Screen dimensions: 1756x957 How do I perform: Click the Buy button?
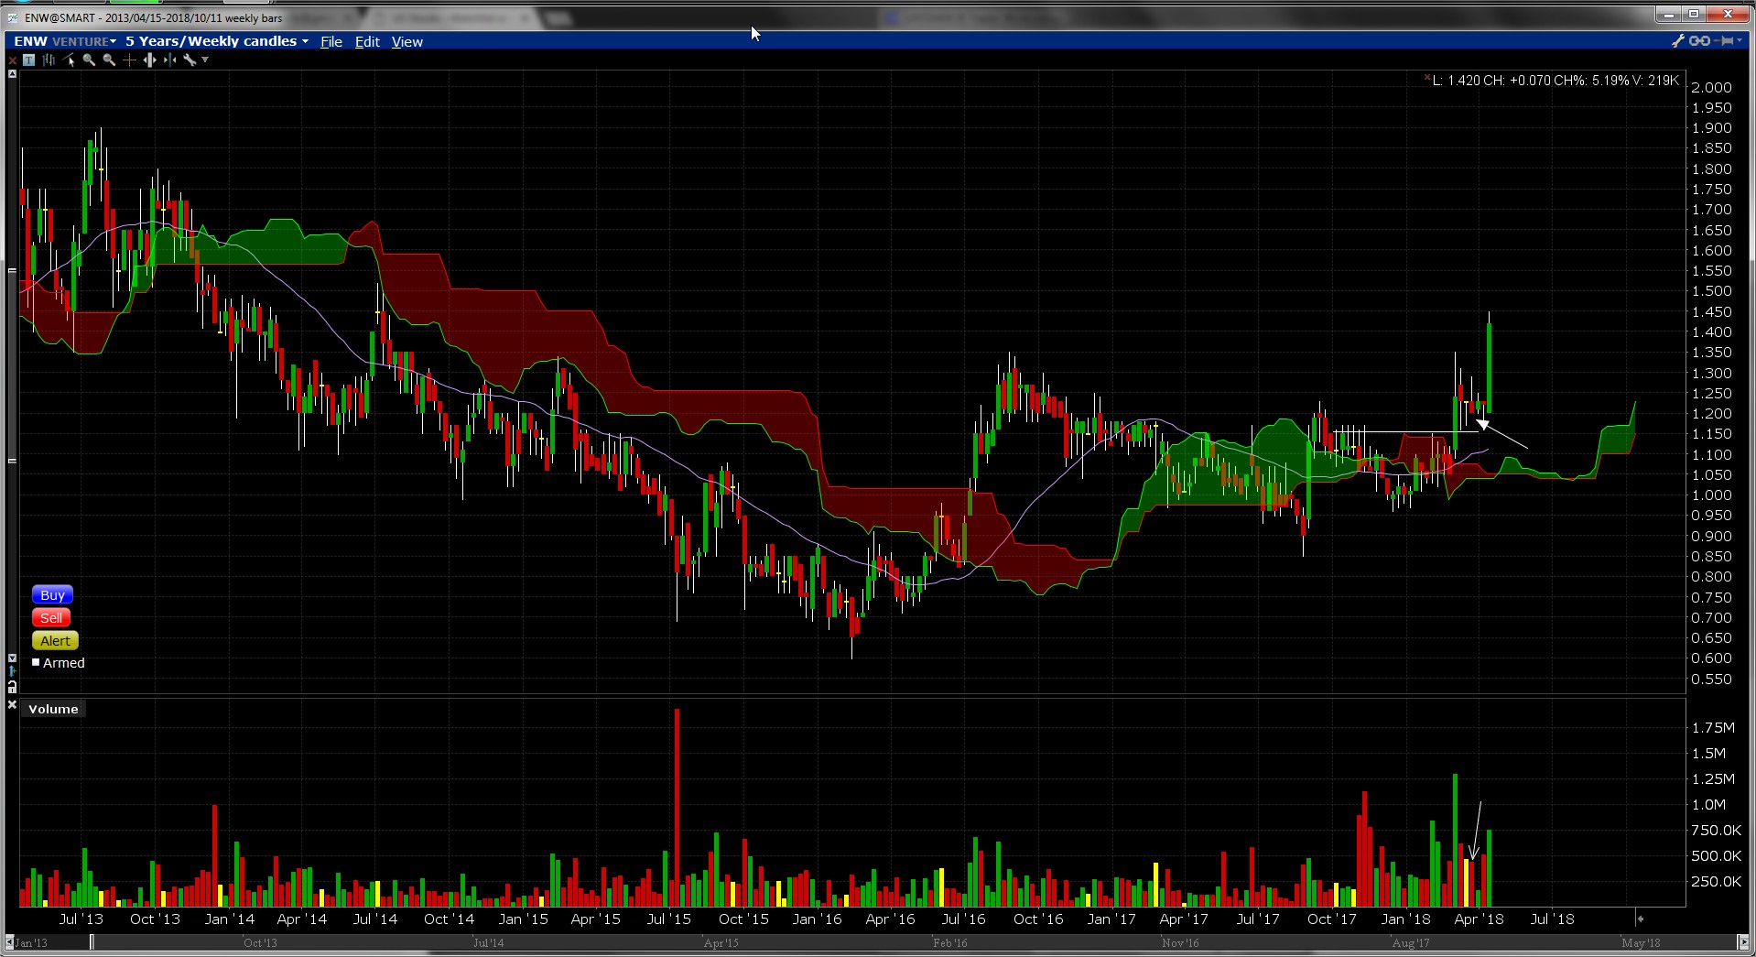coord(52,595)
